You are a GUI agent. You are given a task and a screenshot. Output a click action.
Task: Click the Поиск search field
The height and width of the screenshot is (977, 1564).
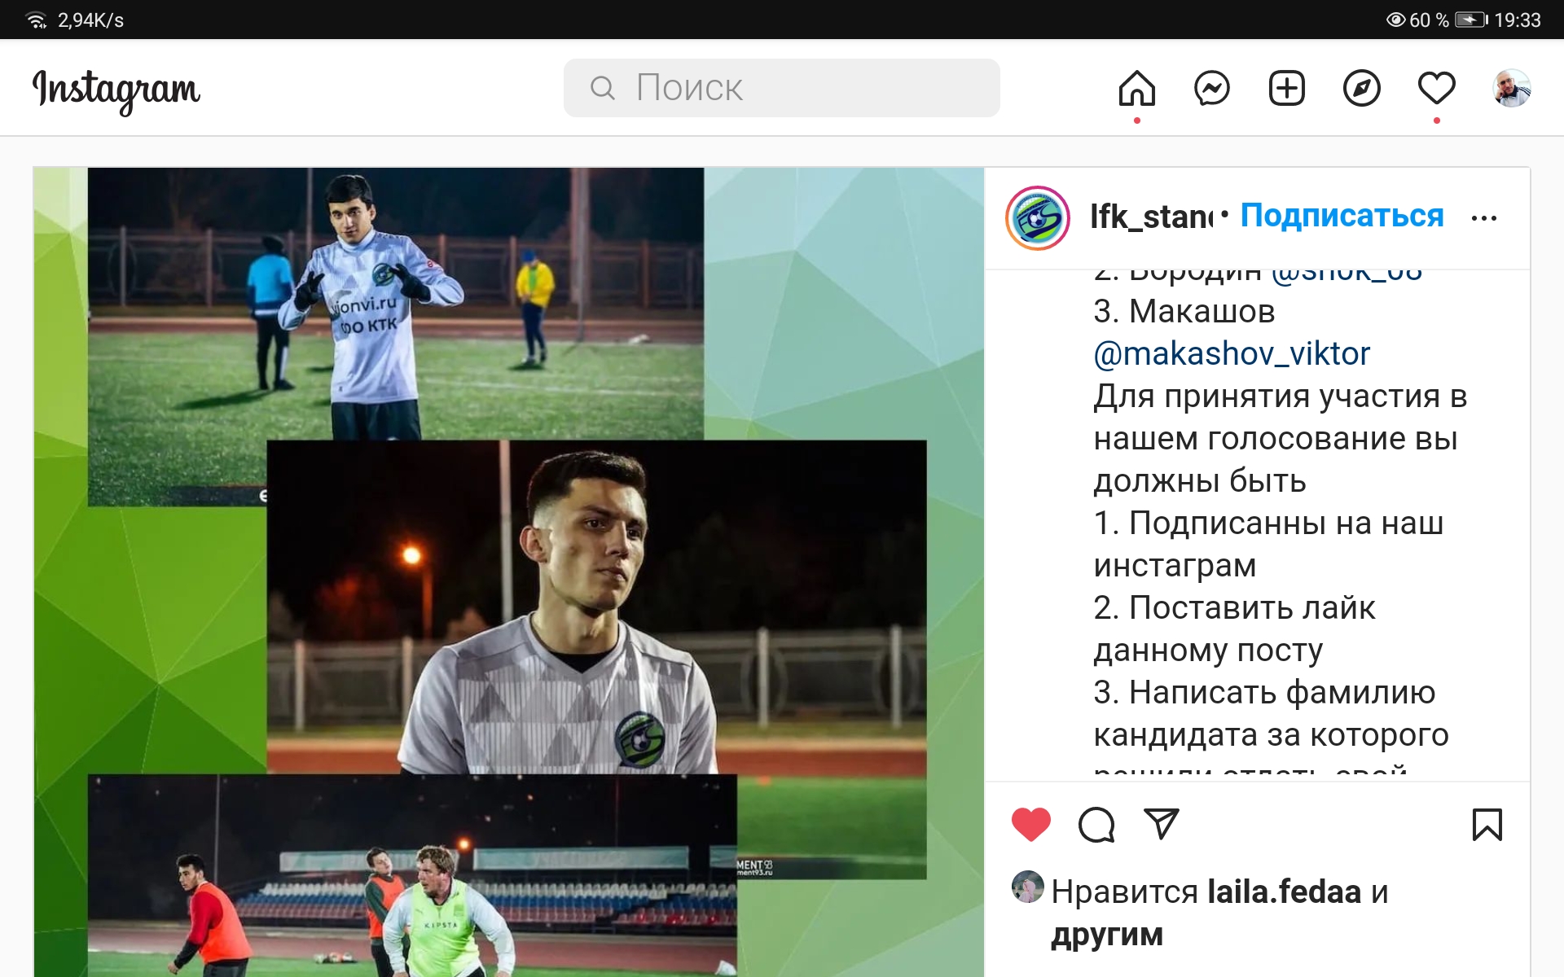click(781, 88)
